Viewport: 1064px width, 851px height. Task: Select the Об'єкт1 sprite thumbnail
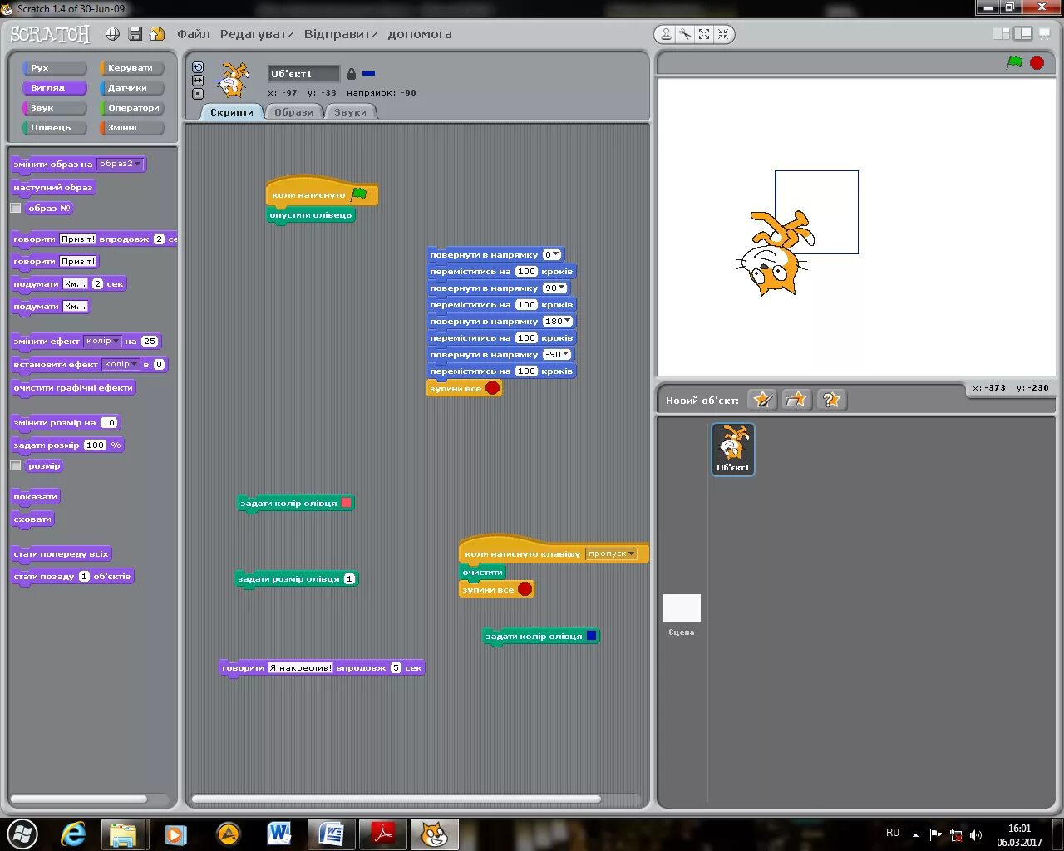733,449
